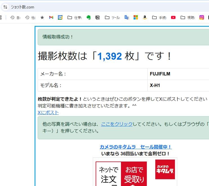Click the FUJIFILM maker value cell
The width and height of the screenshot is (209, 186).
point(178,74)
